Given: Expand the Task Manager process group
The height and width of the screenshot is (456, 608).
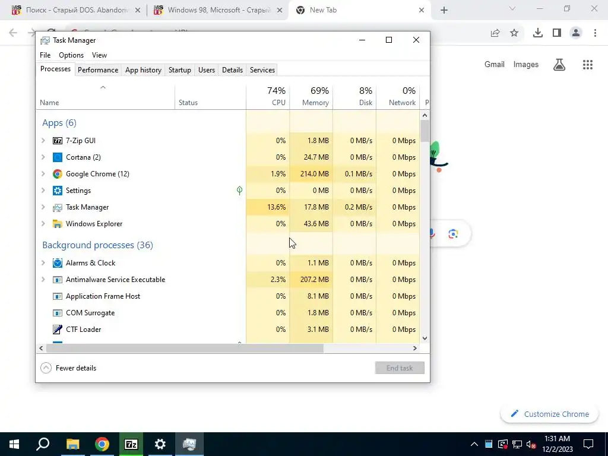Looking at the screenshot, I should pos(43,207).
